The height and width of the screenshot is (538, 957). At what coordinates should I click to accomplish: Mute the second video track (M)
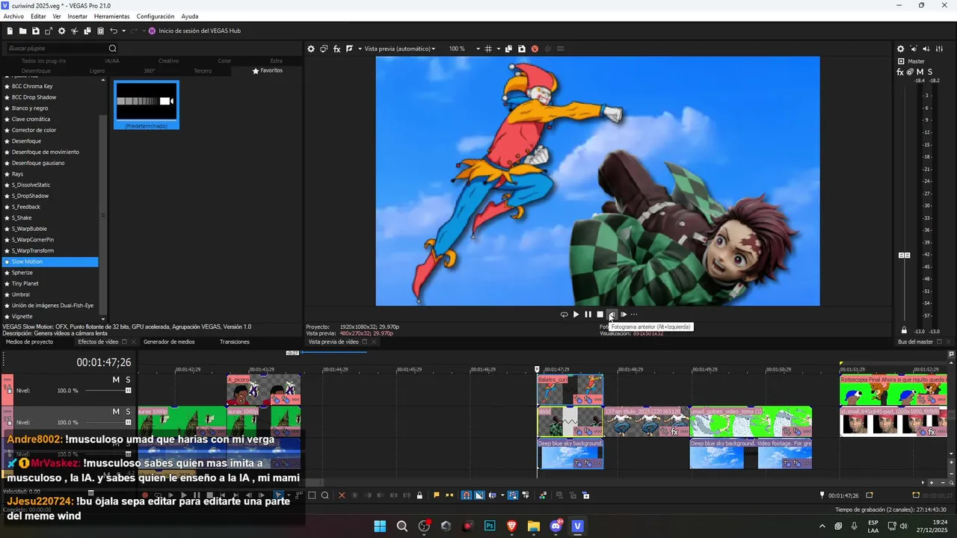(116, 412)
